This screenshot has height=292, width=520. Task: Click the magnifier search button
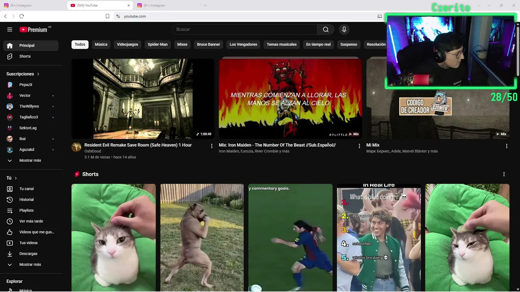pyautogui.click(x=326, y=29)
